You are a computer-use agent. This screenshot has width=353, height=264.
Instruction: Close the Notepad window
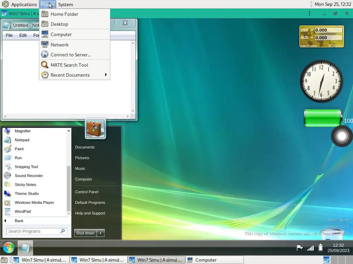click(x=125, y=23)
